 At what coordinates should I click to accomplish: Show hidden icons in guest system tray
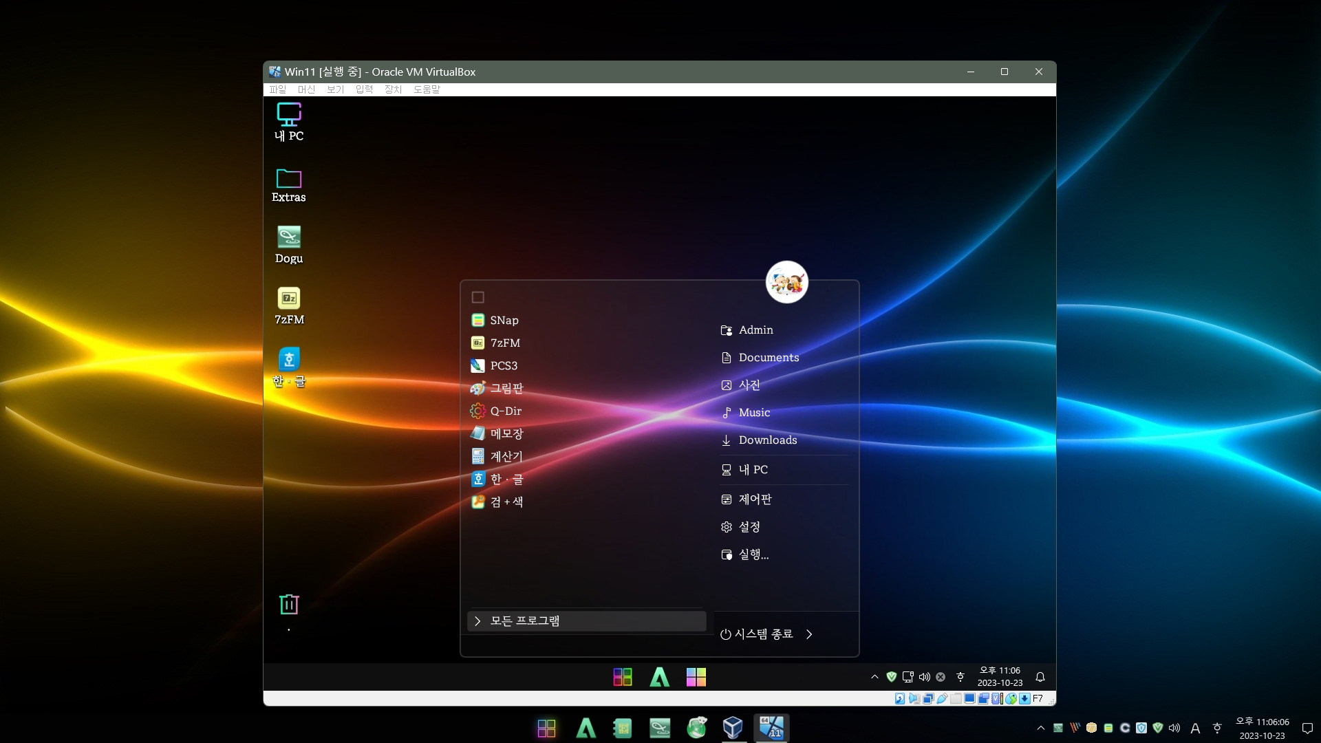874,677
